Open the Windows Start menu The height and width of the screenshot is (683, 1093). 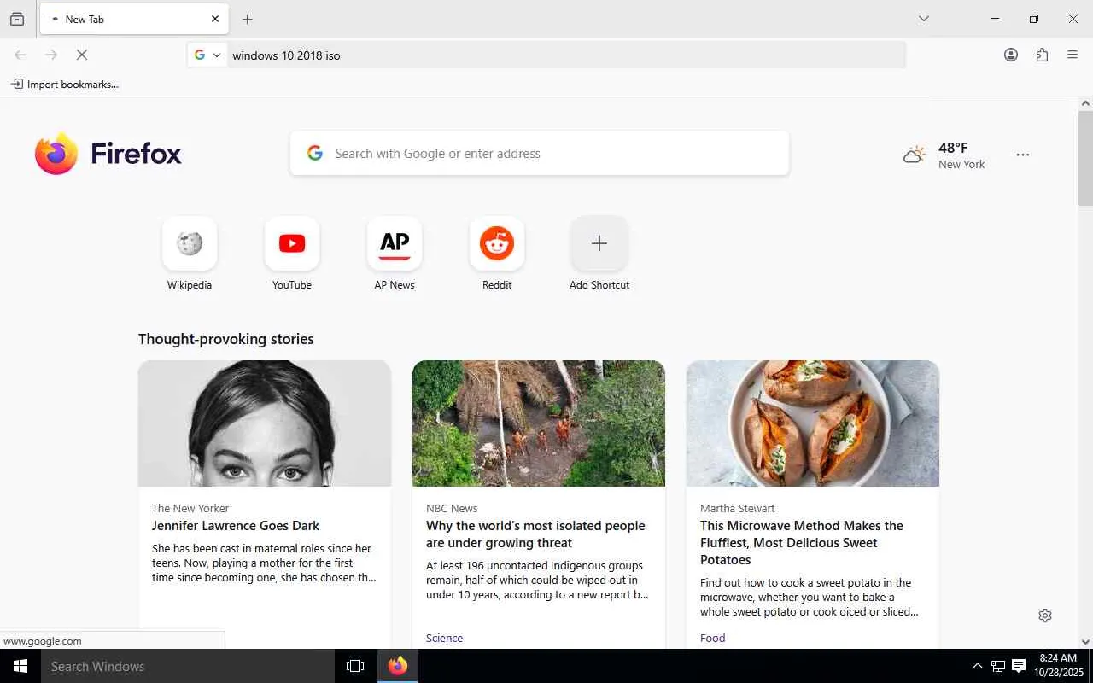tap(20, 666)
